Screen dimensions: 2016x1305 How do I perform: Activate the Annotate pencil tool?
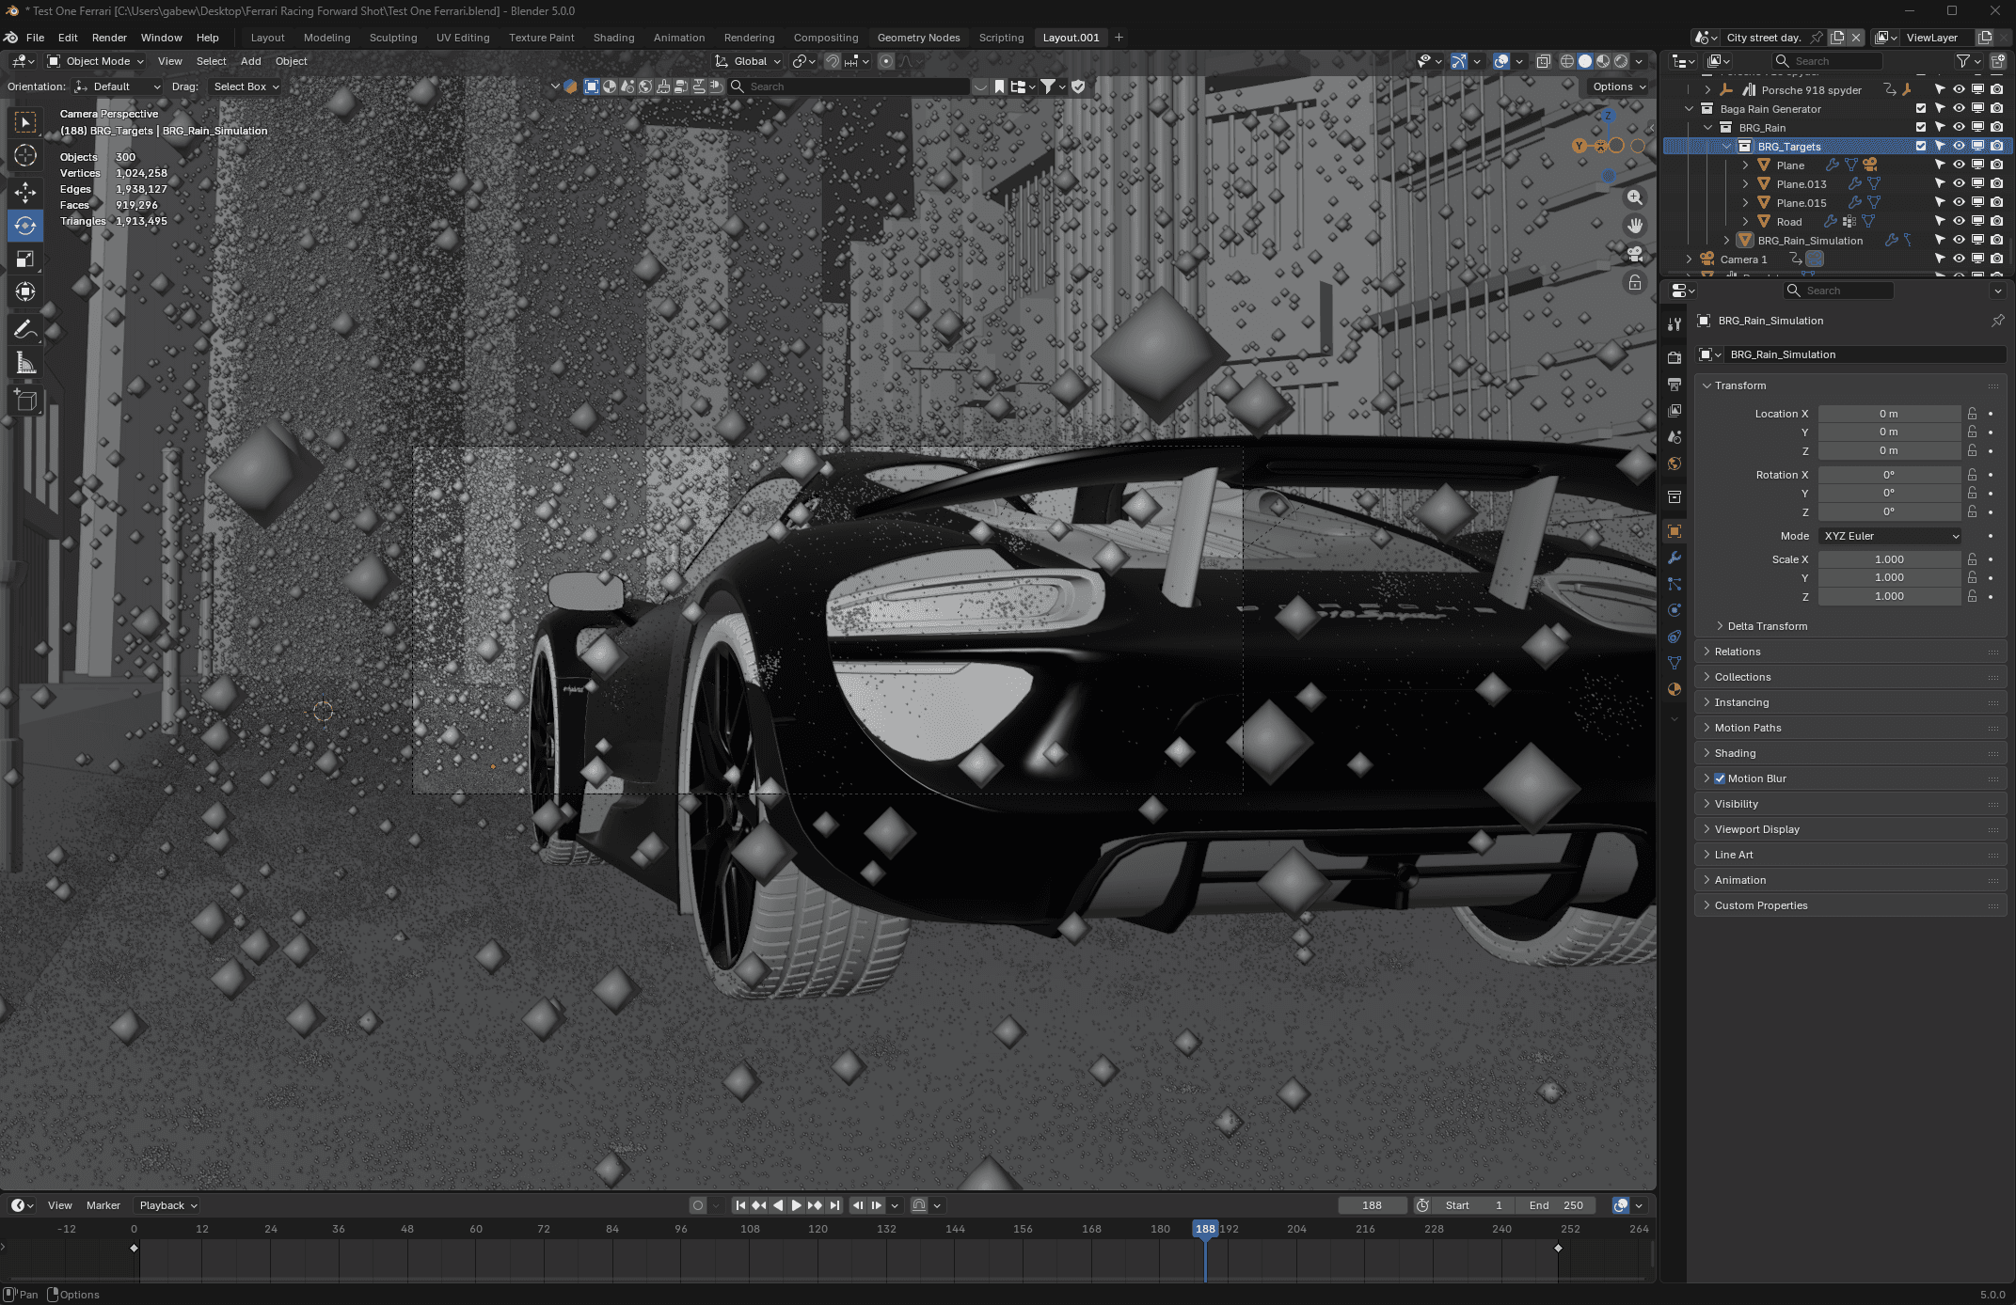(25, 329)
